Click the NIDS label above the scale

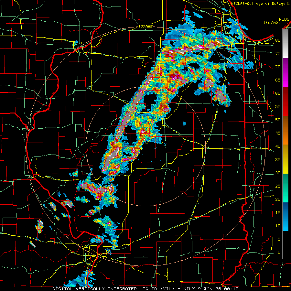pos(284,19)
